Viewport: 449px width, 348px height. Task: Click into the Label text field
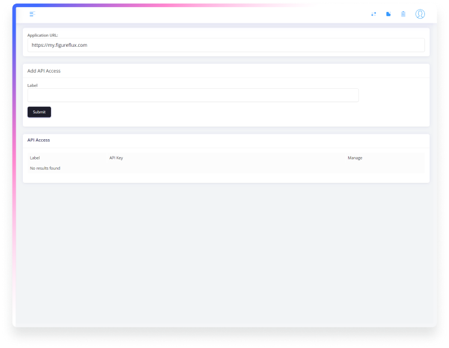(x=192, y=95)
